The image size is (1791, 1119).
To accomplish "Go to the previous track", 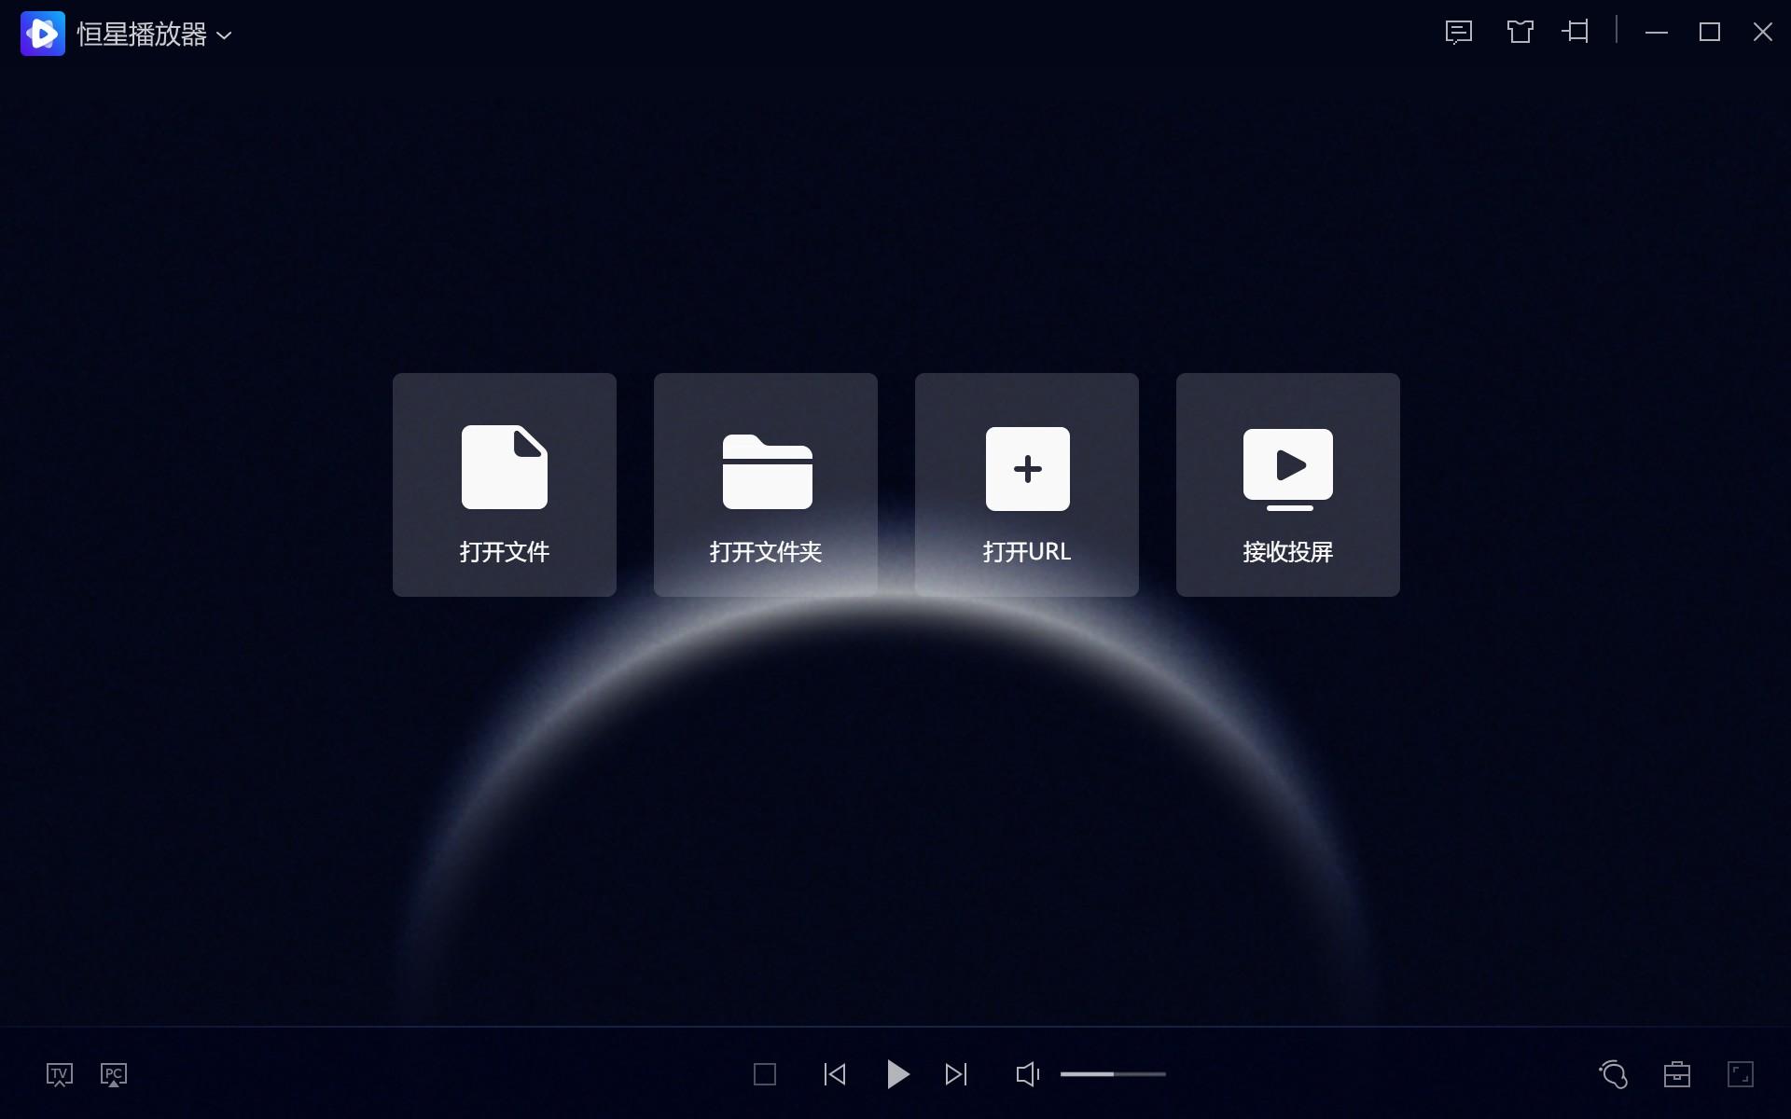I will click(835, 1075).
